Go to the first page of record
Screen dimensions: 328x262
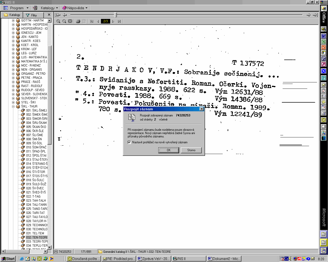(x=92, y=21)
